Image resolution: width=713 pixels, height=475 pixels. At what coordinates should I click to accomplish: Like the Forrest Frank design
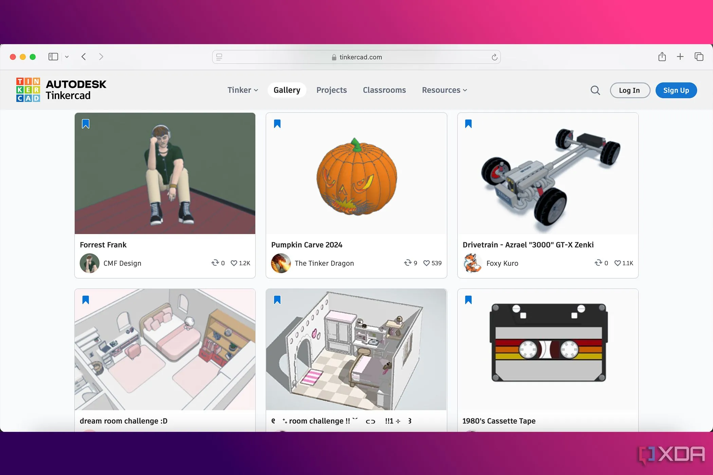pyautogui.click(x=234, y=263)
